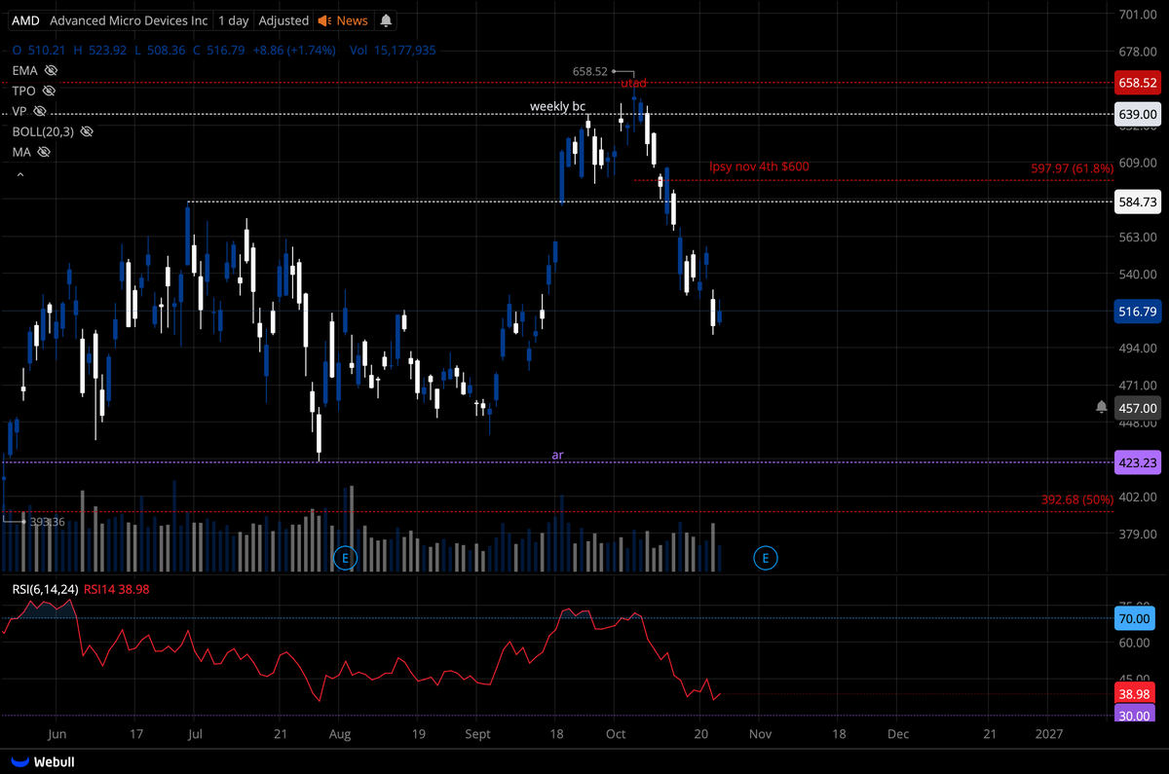Click the Webull logo

click(x=42, y=762)
